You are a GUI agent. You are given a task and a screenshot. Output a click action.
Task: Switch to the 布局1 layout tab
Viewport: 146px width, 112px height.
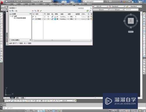tap(18, 98)
